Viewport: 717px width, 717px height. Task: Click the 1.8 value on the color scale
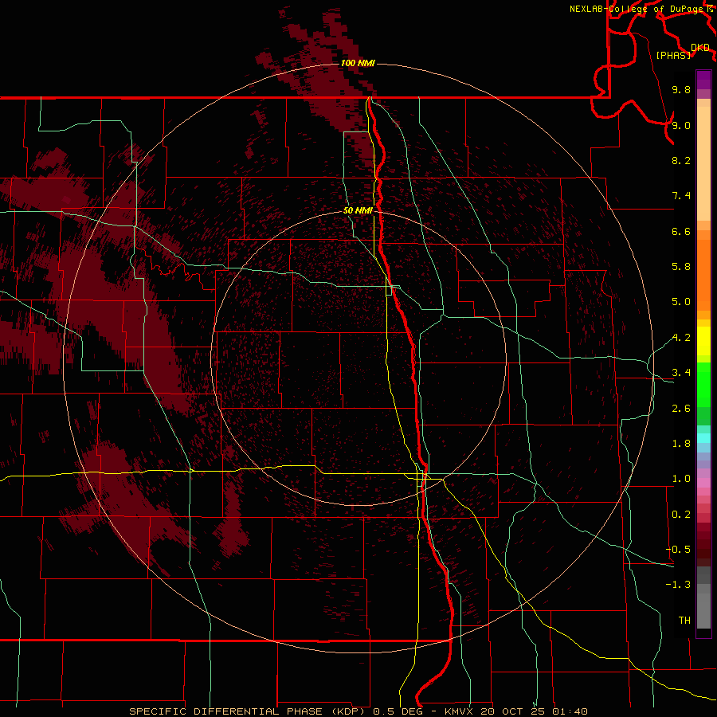681,444
